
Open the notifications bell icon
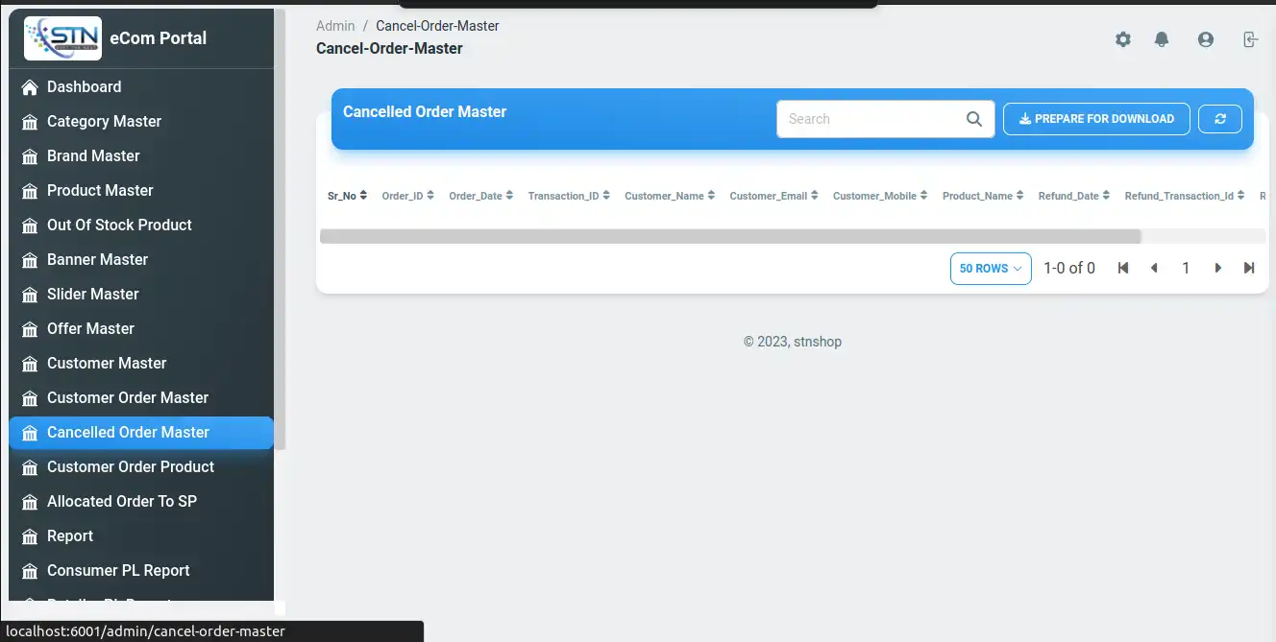pos(1162,39)
